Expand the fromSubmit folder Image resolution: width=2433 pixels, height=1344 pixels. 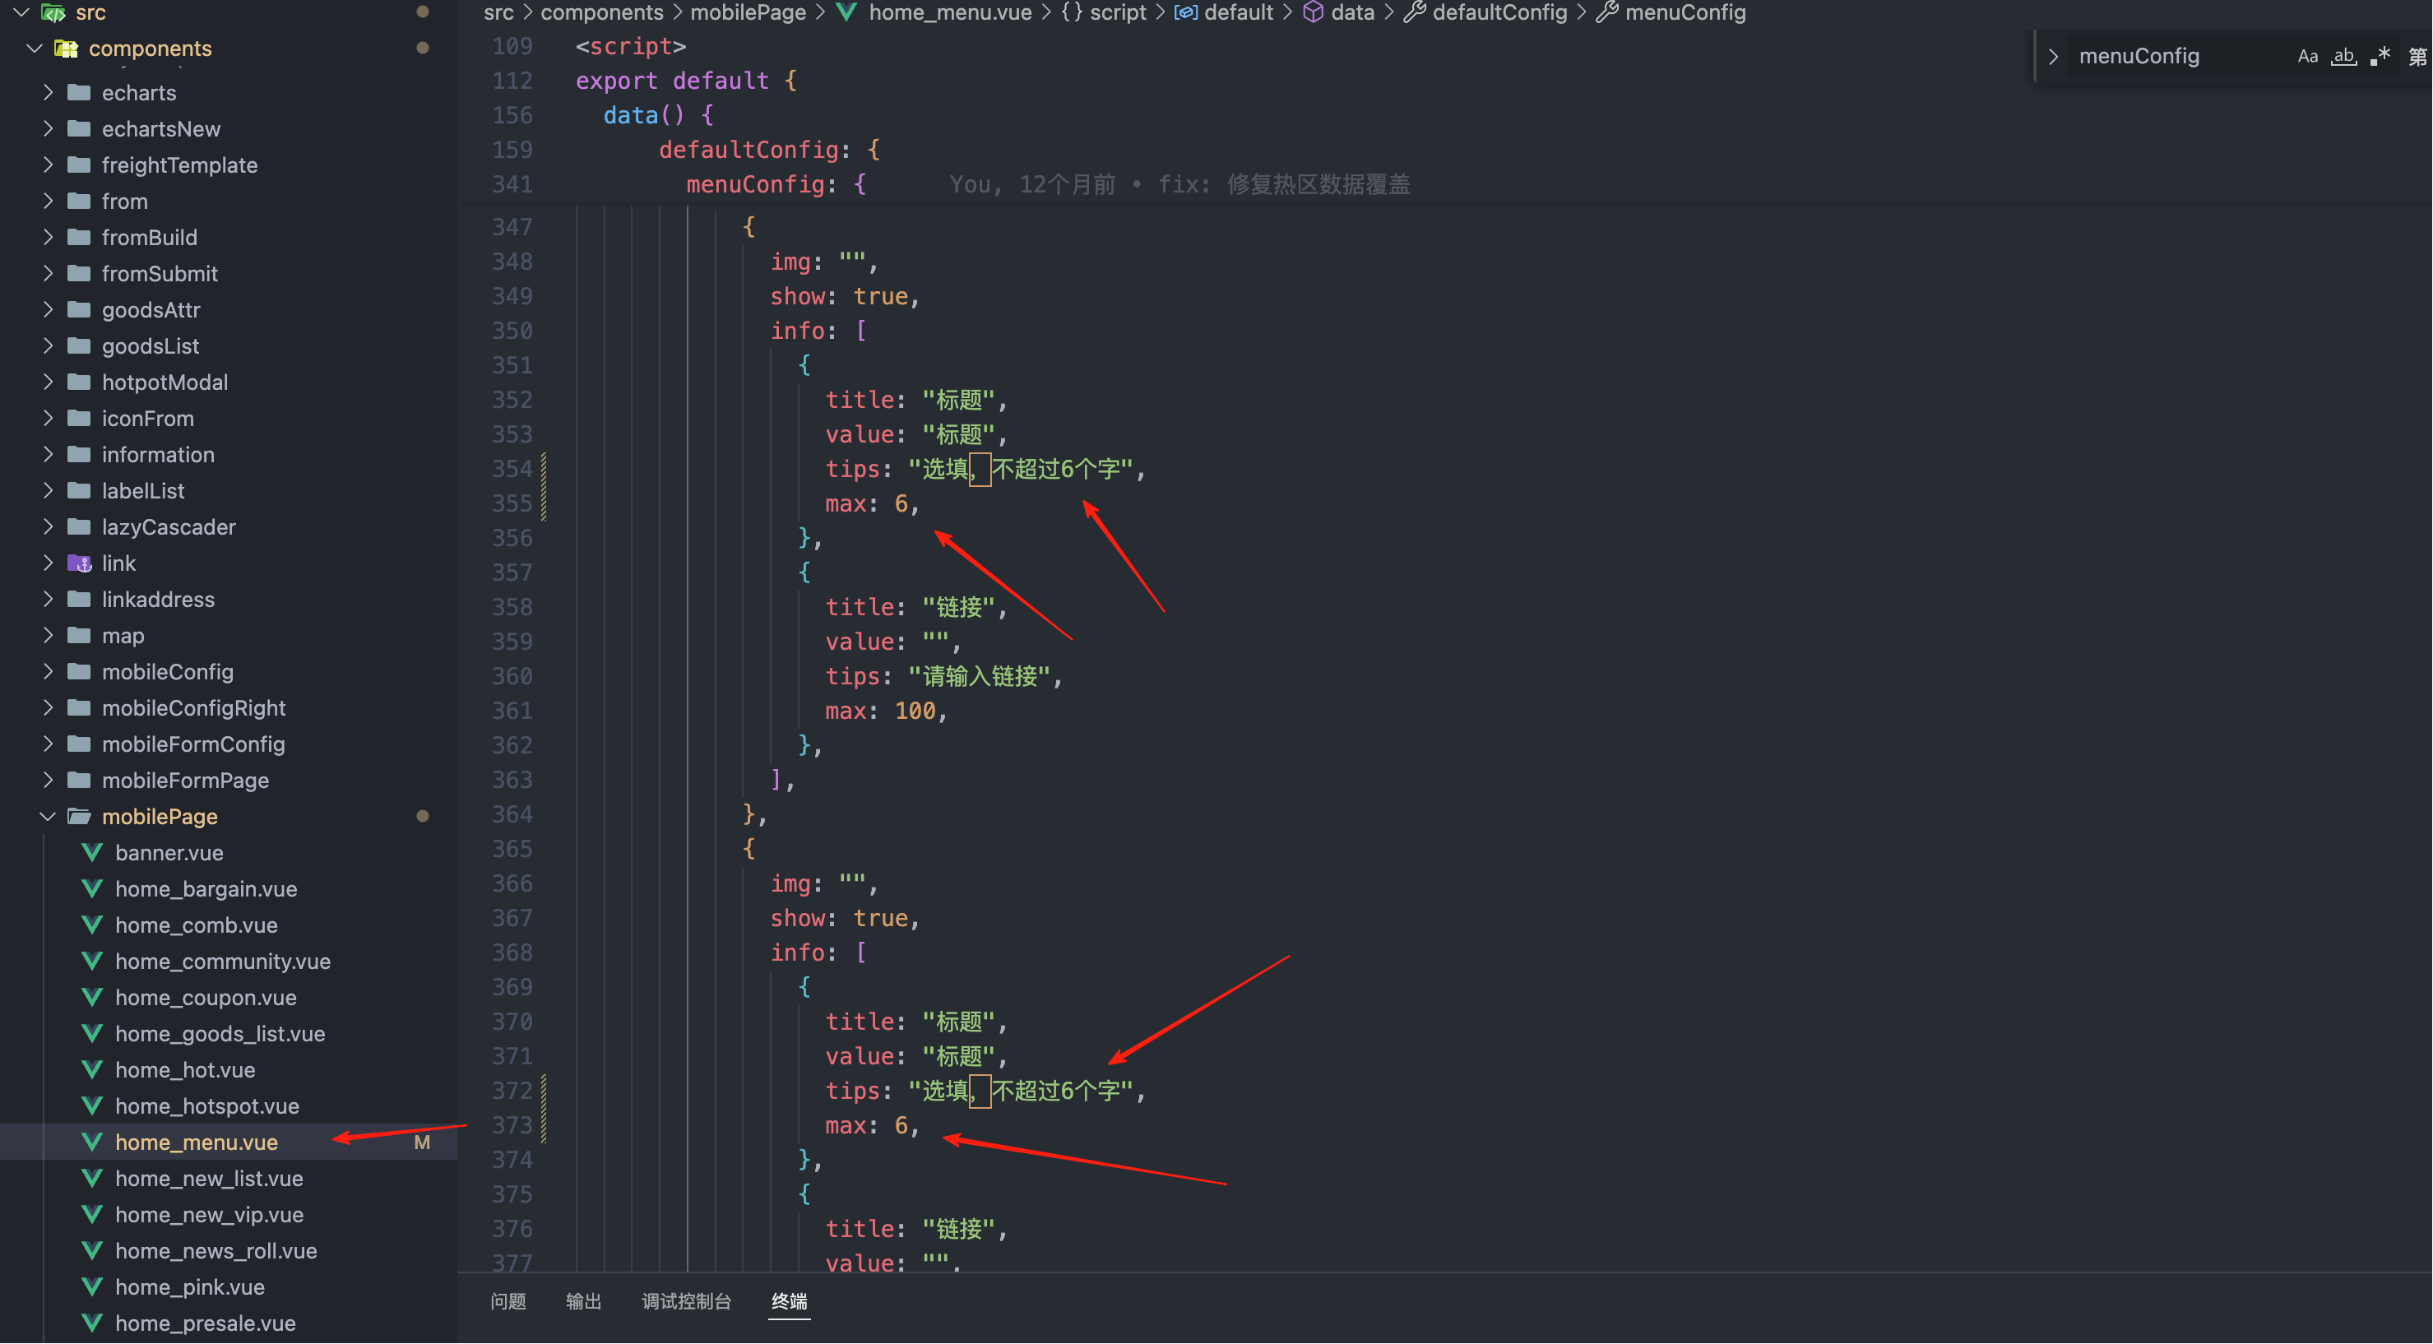49,274
